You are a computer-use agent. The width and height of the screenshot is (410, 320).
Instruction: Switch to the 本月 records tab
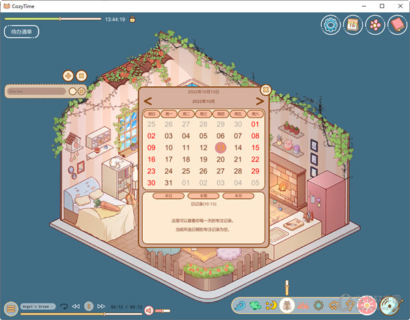pyautogui.click(x=238, y=196)
